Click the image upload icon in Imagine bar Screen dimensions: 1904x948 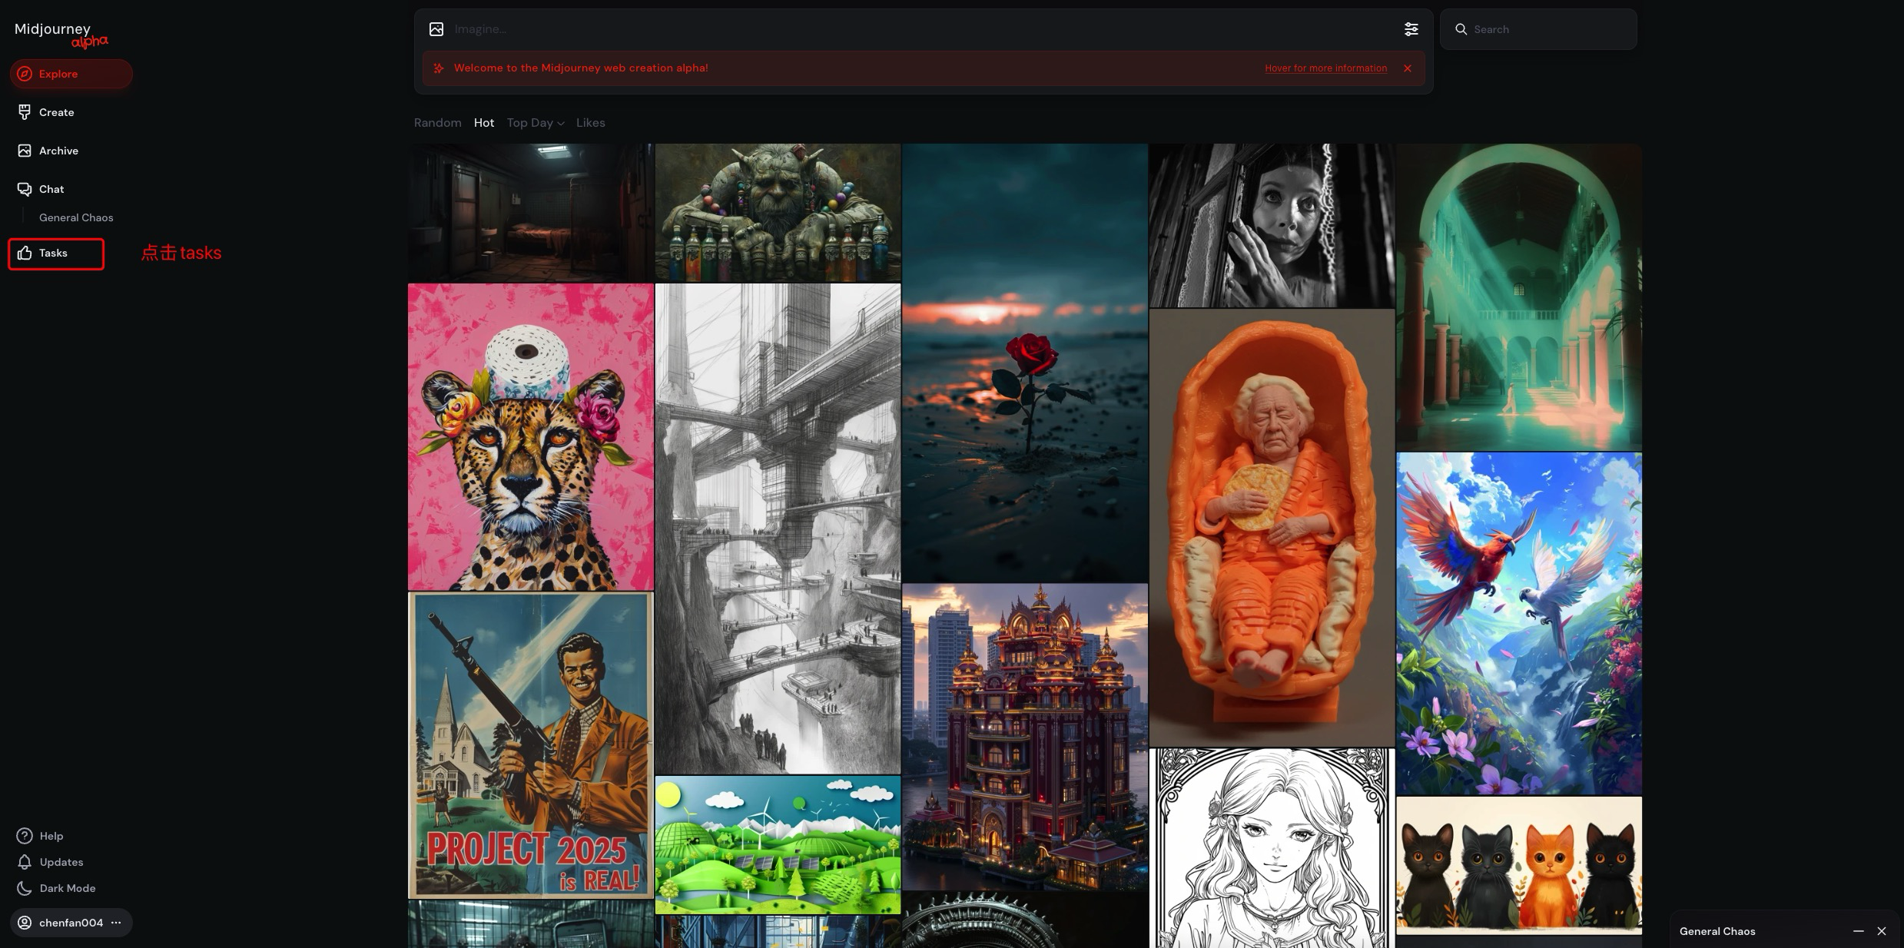click(436, 29)
